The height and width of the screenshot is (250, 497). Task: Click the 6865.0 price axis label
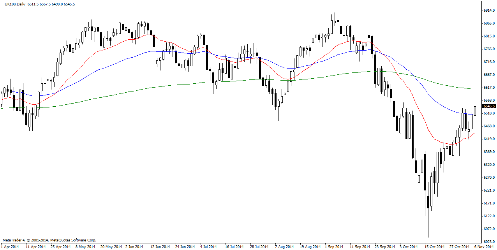click(x=489, y=23)
